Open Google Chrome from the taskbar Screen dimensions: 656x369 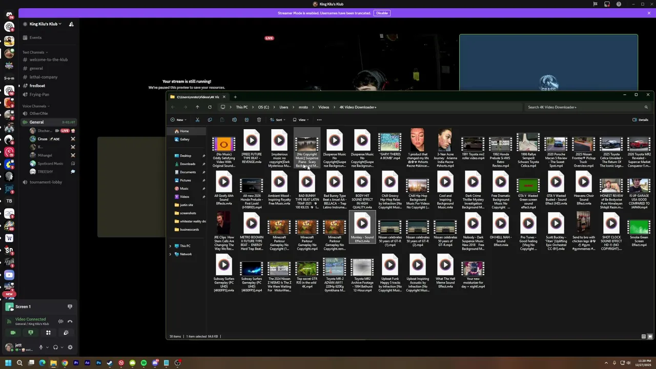(65, 363)
